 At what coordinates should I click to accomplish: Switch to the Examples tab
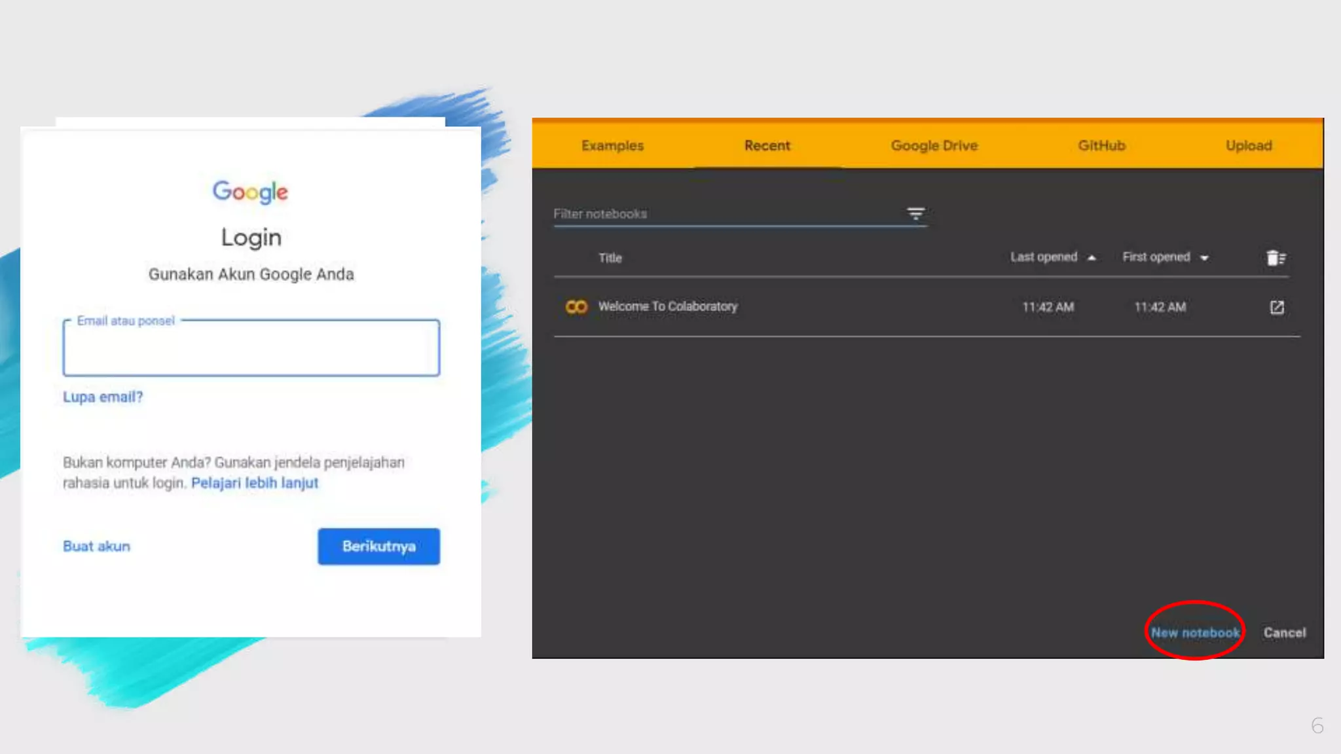pos(612,145)
